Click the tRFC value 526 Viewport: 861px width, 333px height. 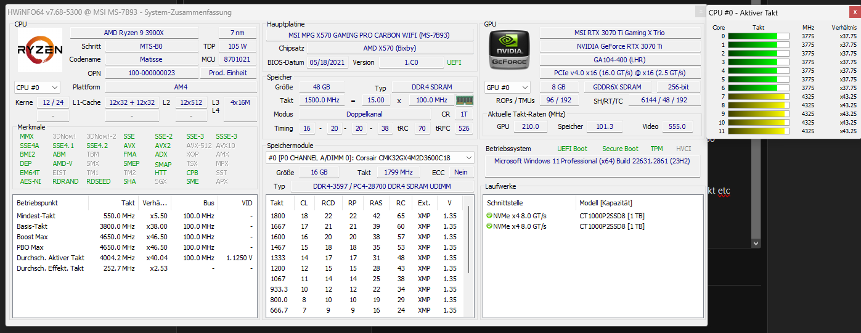[464, 128]
